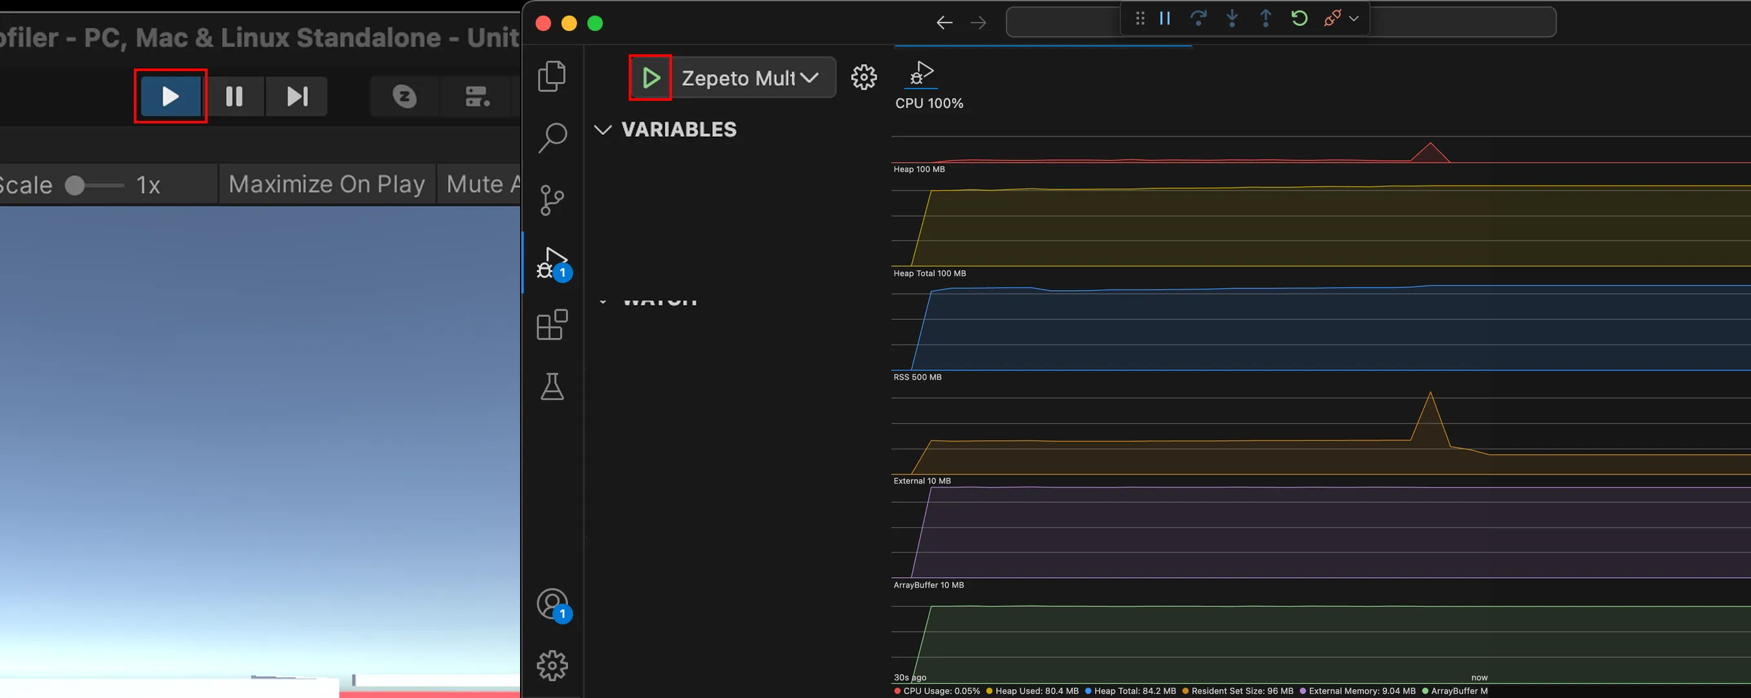Click Resident Set Size: 96 MB legend entry

pyautogui.click(x=1238, y=690)
